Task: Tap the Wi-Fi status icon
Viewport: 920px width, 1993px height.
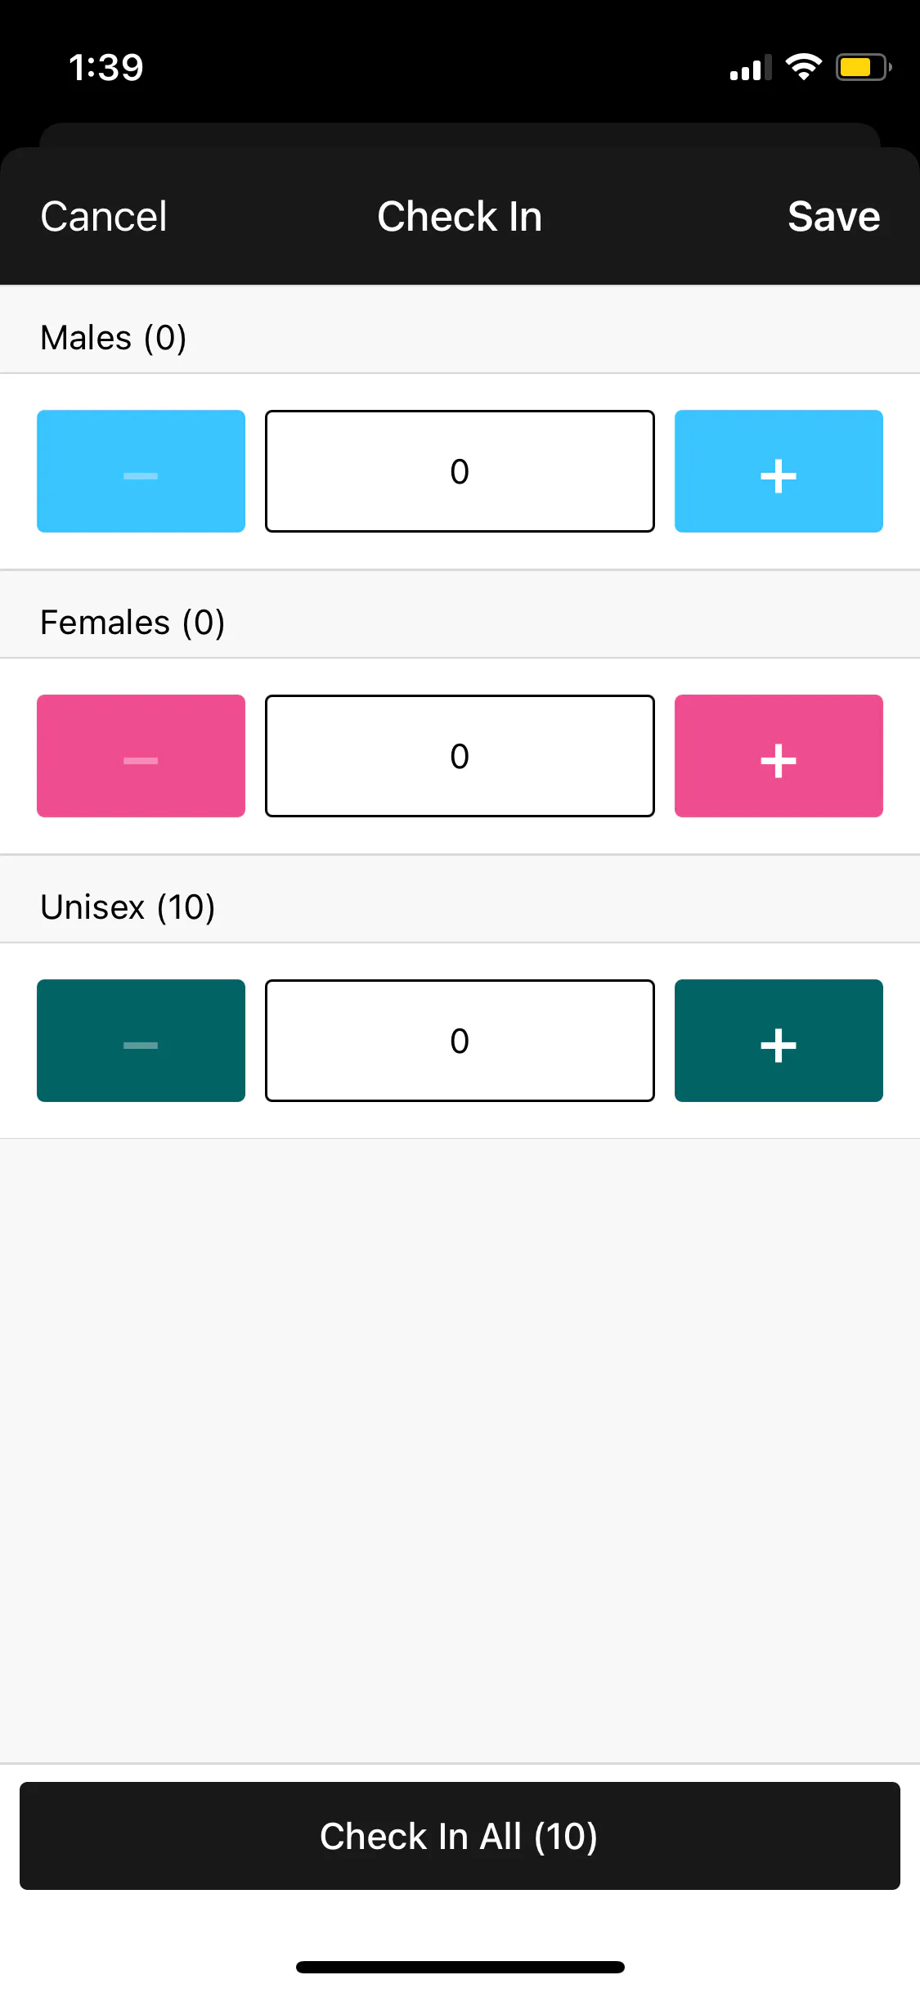Action: 803,67
